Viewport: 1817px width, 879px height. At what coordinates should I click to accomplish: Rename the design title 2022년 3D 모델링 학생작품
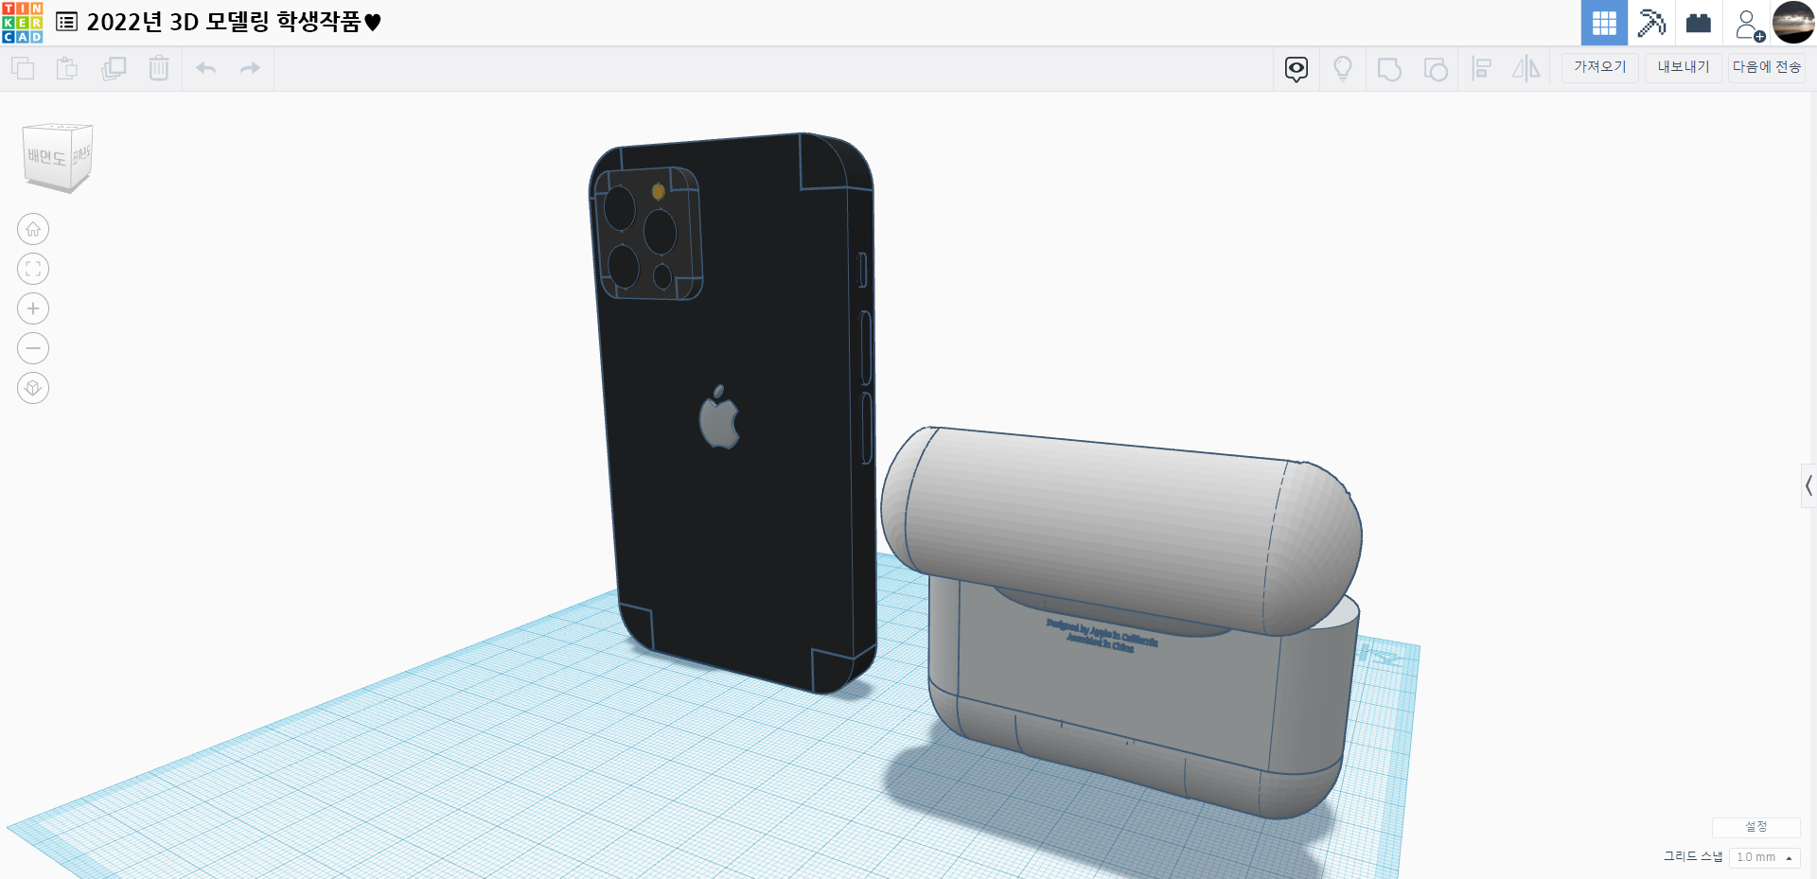pos(234,22)
